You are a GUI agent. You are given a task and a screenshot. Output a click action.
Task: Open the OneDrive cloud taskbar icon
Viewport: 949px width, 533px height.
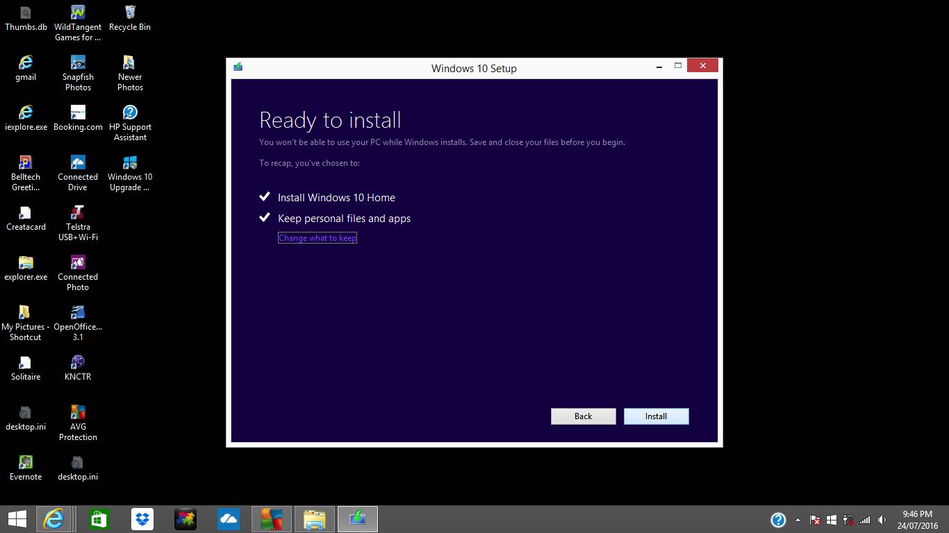[x=228, y=519]
